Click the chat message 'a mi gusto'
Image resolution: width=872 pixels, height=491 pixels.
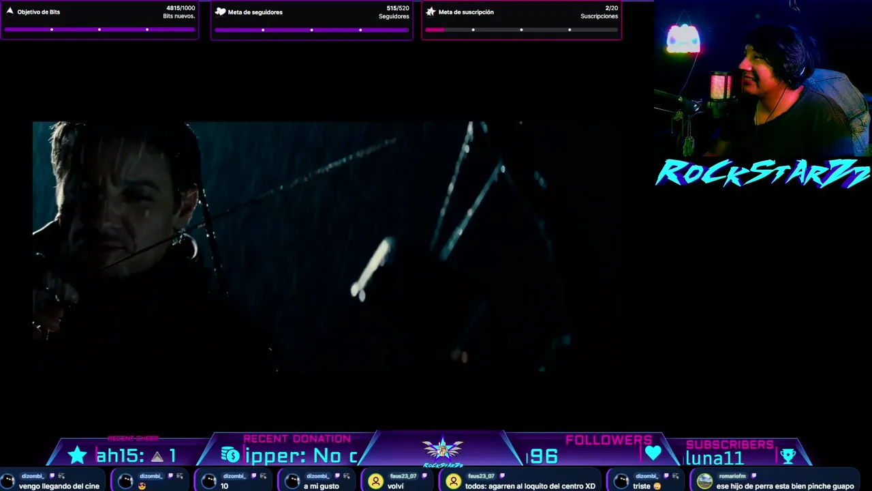322,486
